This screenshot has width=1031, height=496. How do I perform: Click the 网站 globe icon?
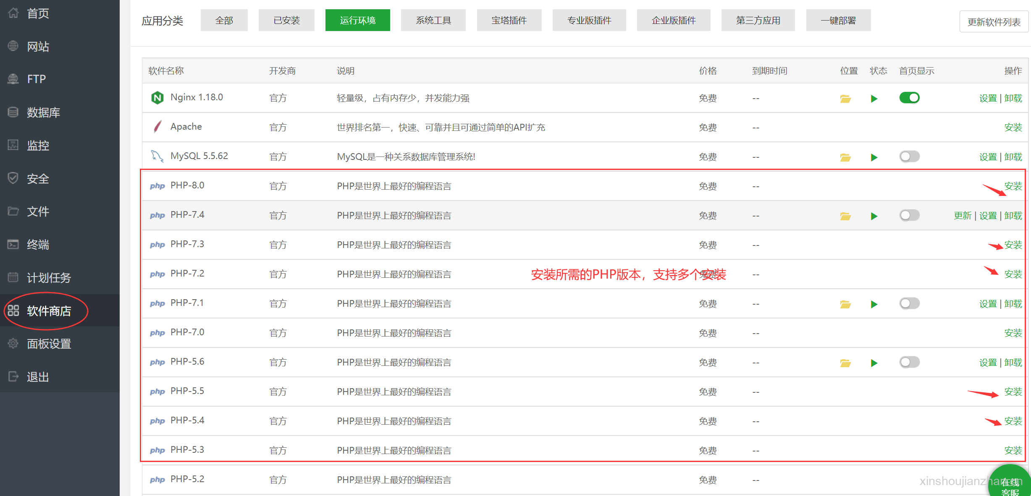point(13,46)
